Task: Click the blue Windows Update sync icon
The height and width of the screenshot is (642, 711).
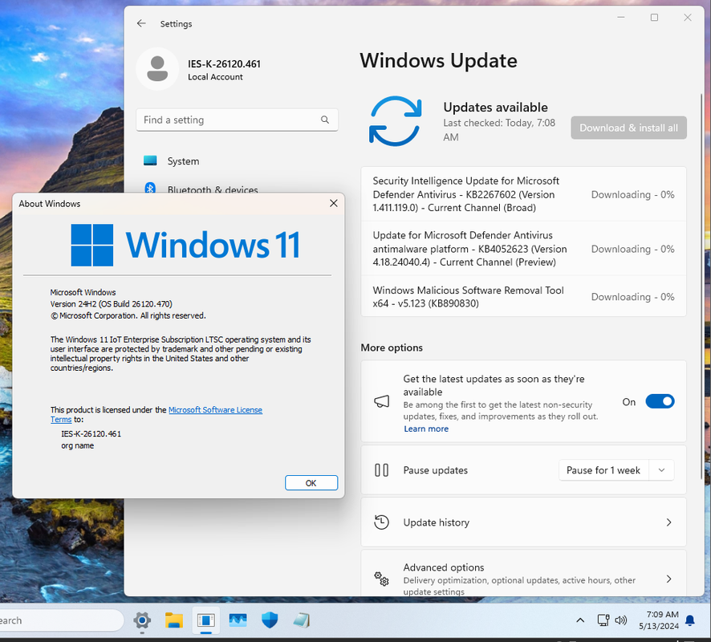Action: [395, 121]
